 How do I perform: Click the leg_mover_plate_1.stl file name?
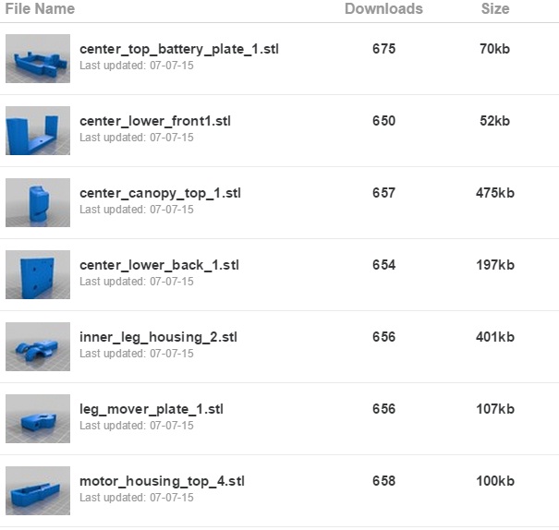click(152, 409)
